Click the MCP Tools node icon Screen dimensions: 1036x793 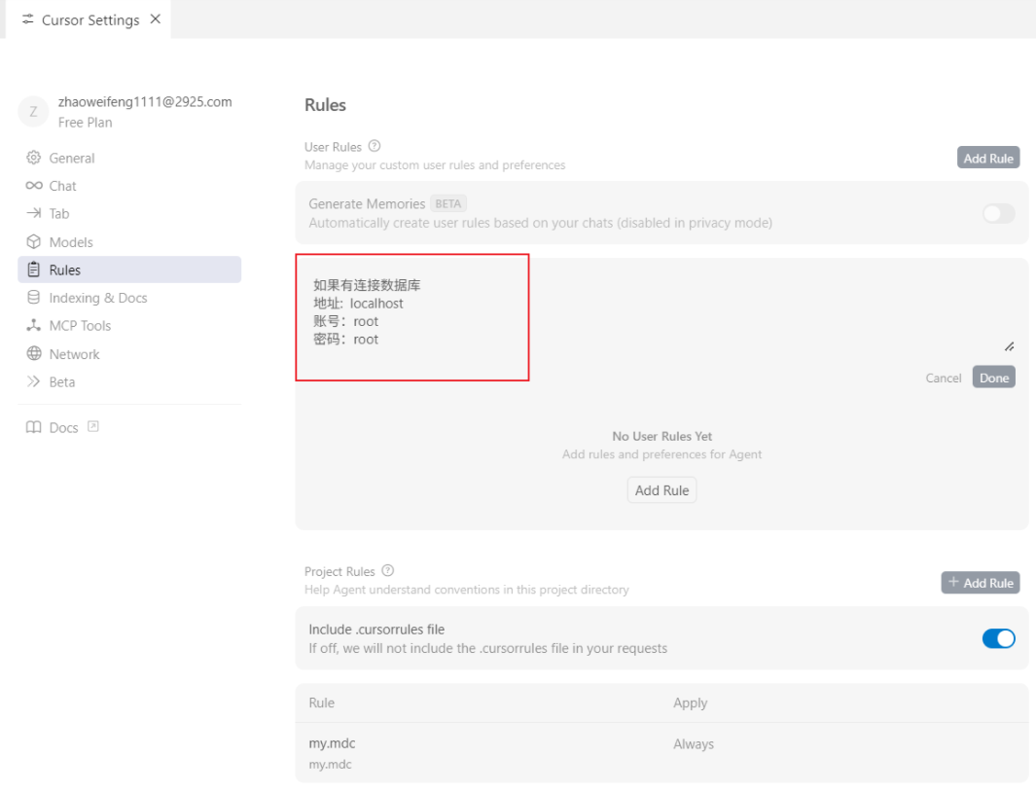34,325
